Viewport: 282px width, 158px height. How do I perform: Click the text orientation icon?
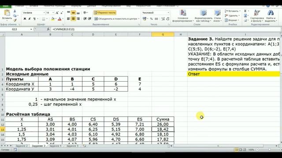pos(85,13)
